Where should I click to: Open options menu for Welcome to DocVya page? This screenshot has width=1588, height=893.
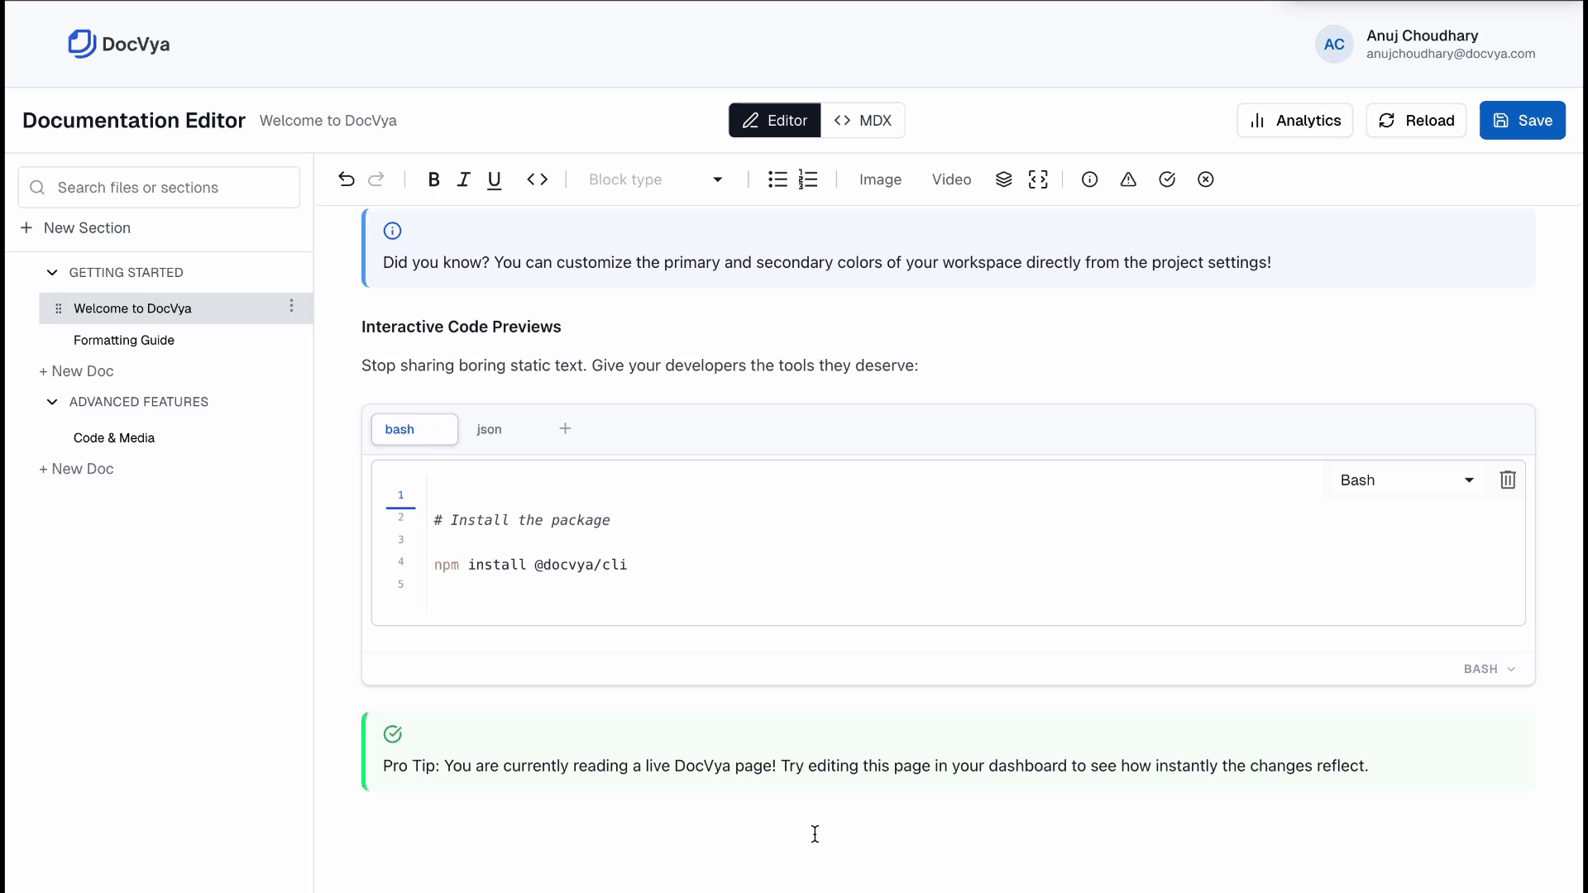(x=291, y=307)
